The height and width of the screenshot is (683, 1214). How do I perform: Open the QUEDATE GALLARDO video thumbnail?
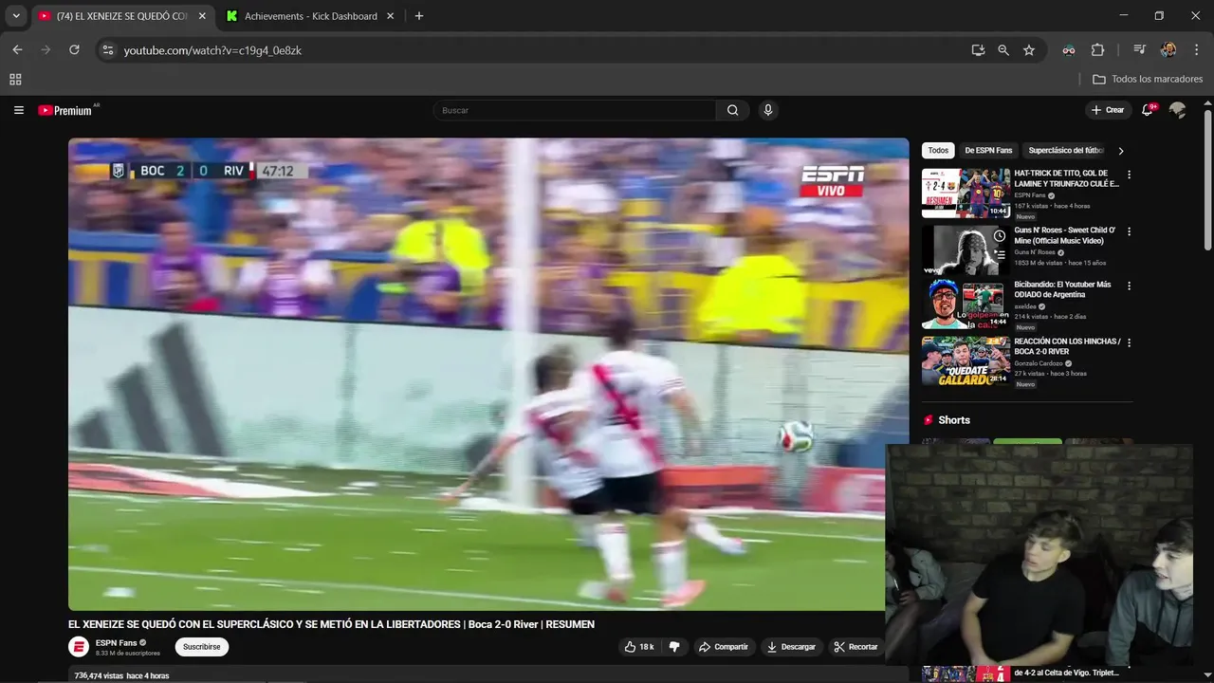(966, 360)
